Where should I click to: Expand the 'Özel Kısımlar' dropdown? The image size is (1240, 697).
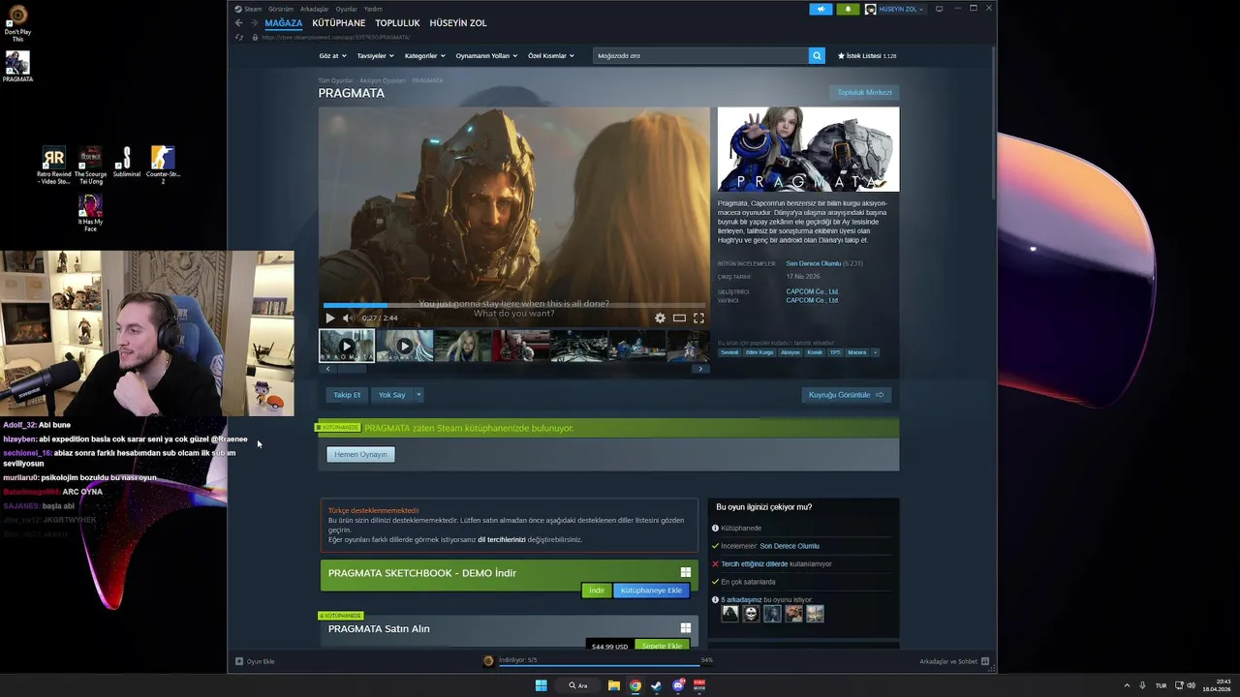[x=551, y=55]
